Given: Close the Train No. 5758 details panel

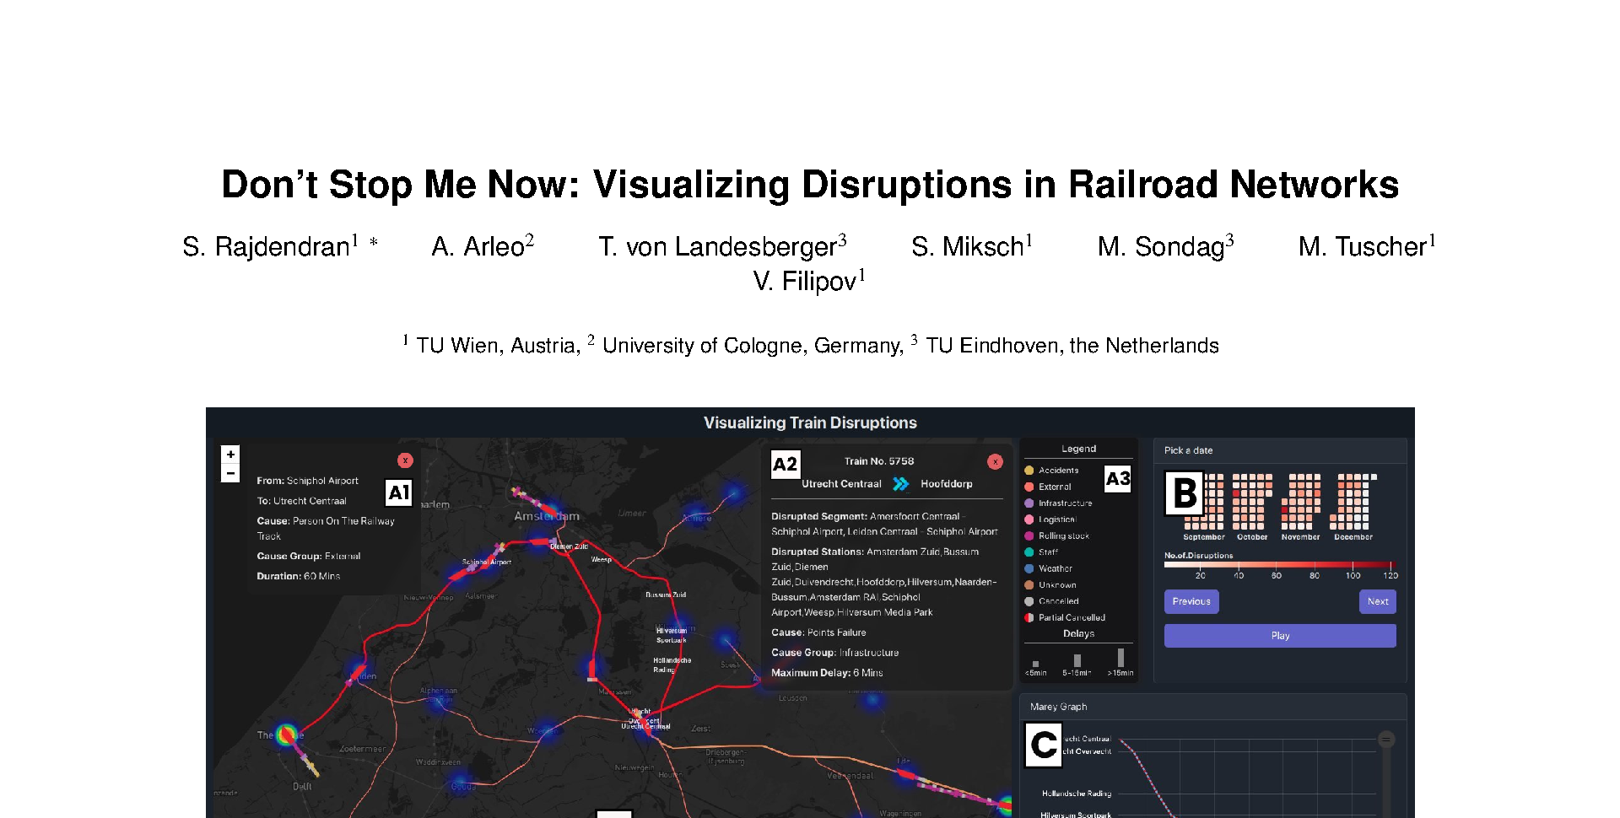Looking at the screenshot, I should [995, 461].
